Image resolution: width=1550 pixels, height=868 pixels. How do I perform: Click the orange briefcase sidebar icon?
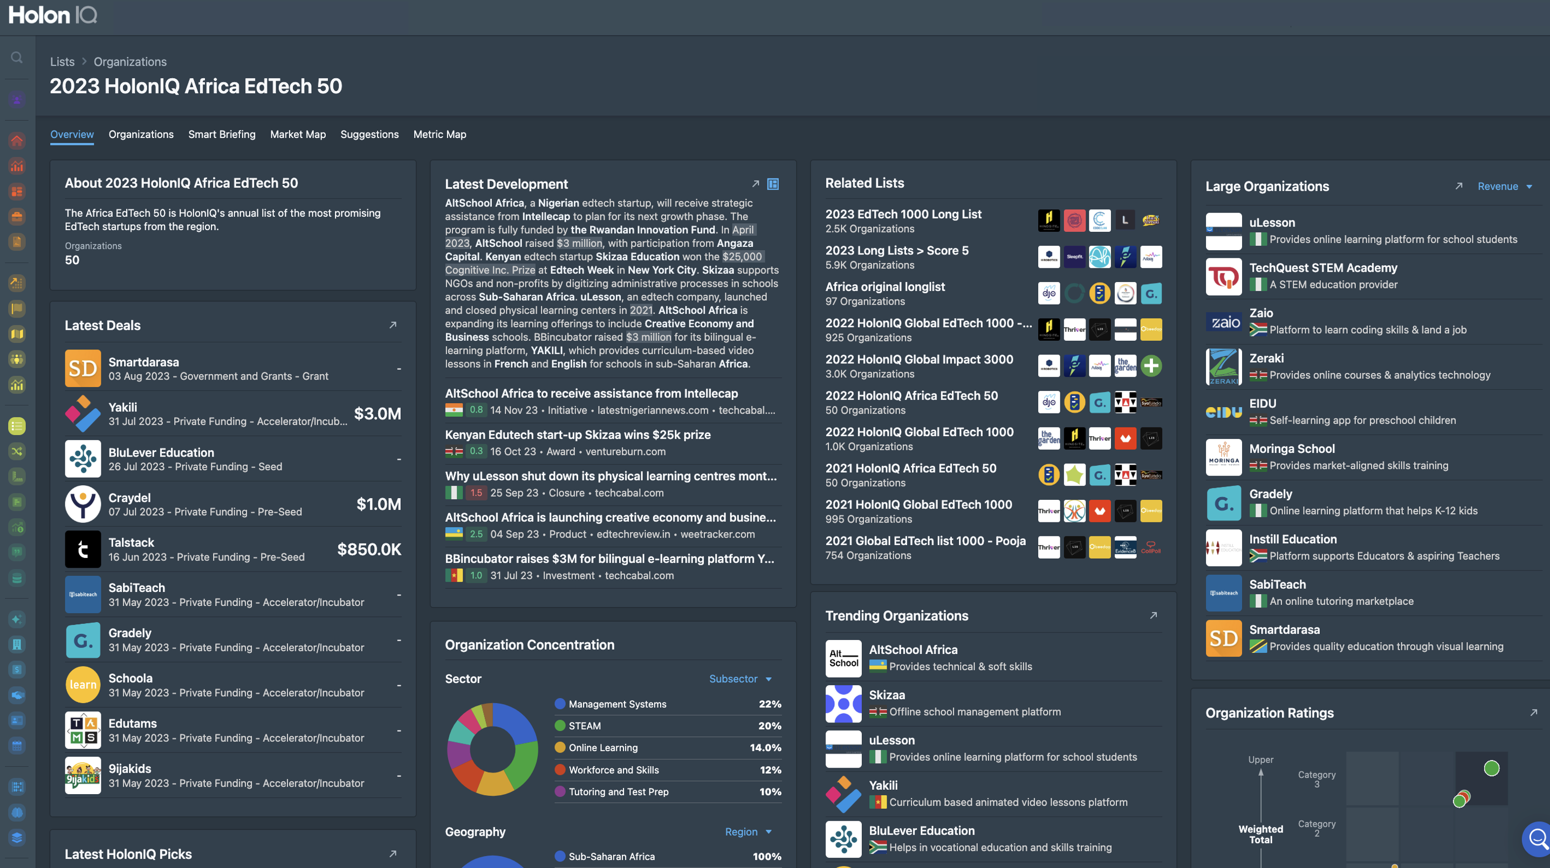pos(17,217)
